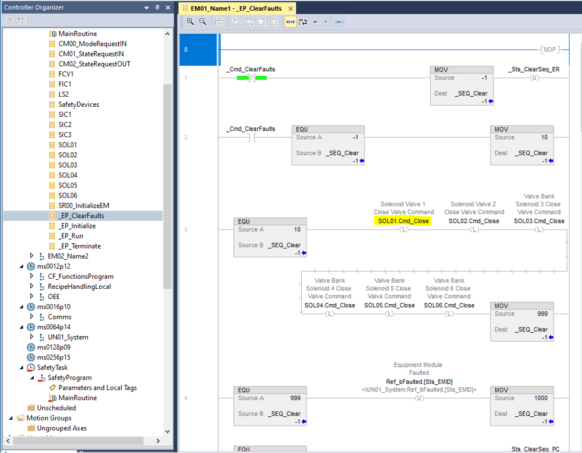This screenshot has width=582, height=453.
Task: Click the wrap text 'abc' toolbar icon
Action: 303,22
